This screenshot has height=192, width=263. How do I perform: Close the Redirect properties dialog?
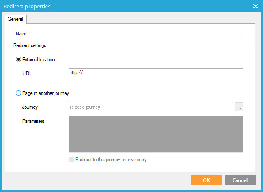256,6
